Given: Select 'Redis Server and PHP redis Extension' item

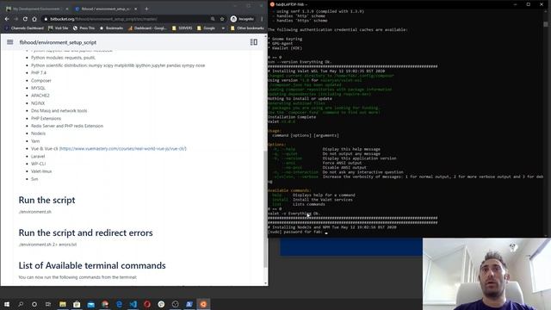Looking at the screenshot, I should coord(67,126).
